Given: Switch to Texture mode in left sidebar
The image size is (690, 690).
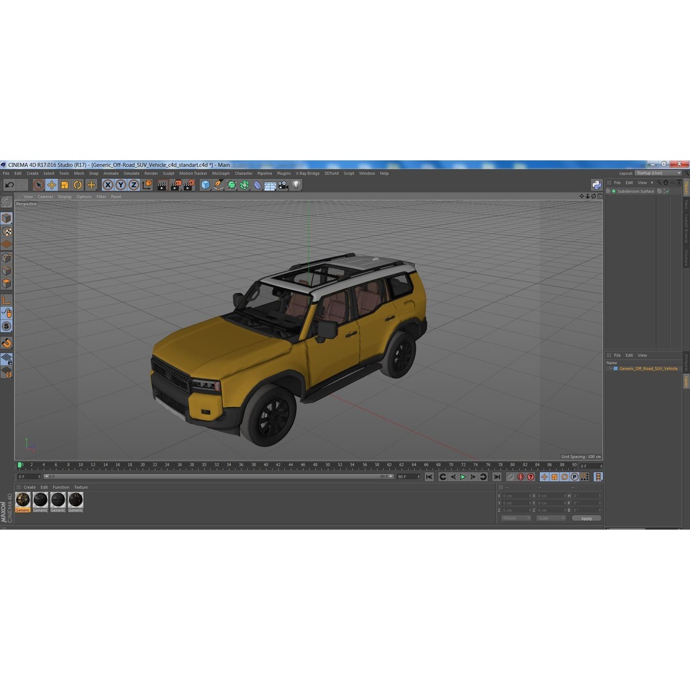Looking at the screenshot, I should tap(6, 231).
